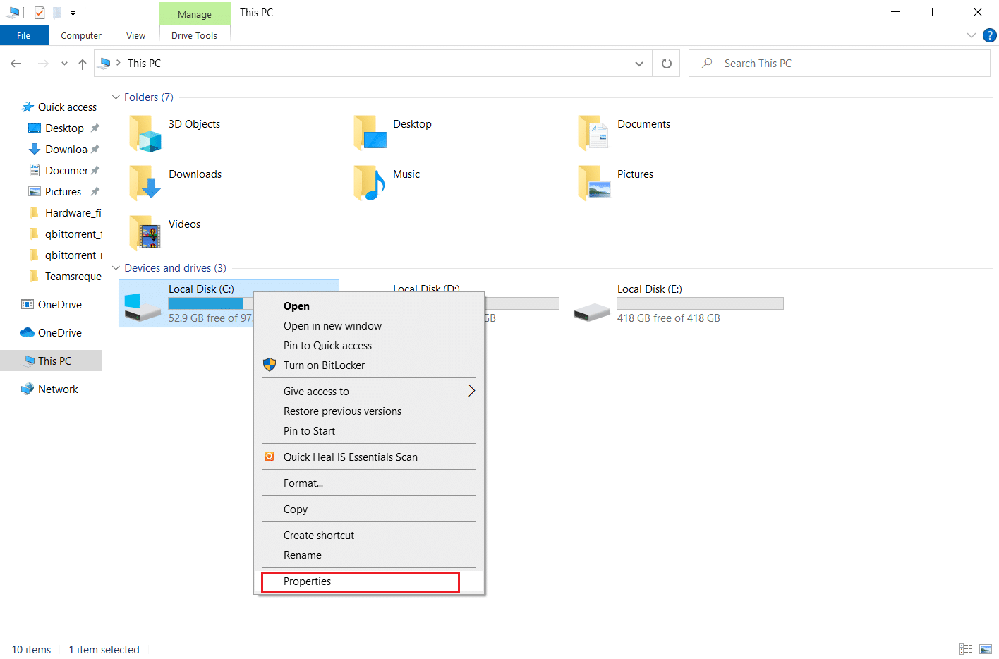Click the New folder quick access toolbar icon
This screenshot has width=999, height=659.
pos(57,13)
